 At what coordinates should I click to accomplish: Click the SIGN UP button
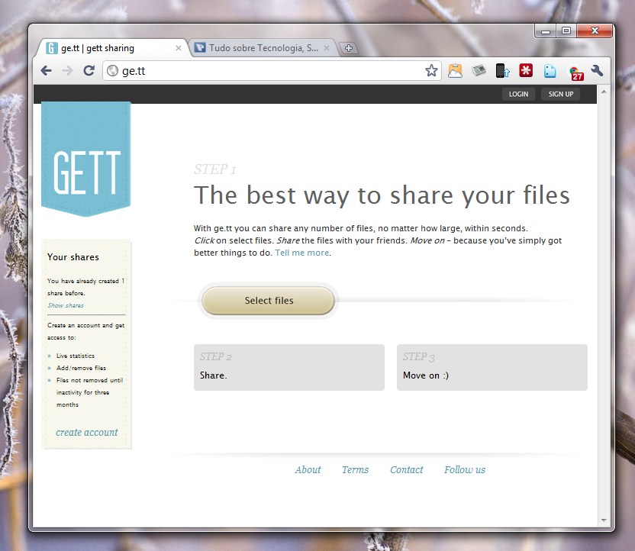pos(560,94)
